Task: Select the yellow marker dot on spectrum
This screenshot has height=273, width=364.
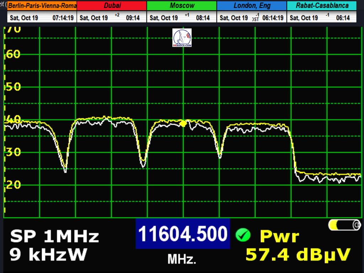Action: tap(183, 124)
